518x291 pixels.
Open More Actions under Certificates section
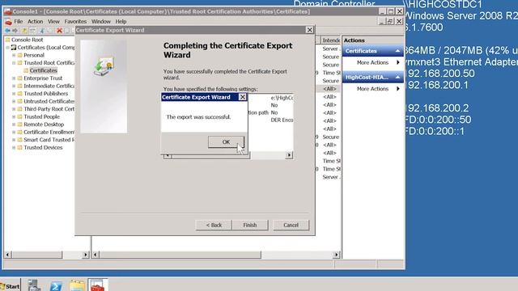pyautogui.click(x=372, y=62)
